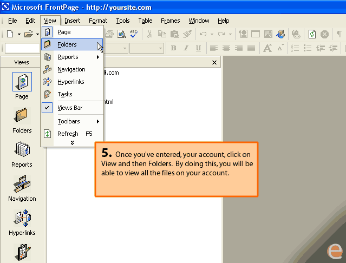Expand the full View menu with chevron
This screenshot has width=346, height=263.
pyautogui.click(x=72, y=142)
